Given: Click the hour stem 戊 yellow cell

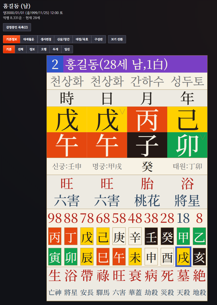Looking at the screenshot, I should (67, 119).
